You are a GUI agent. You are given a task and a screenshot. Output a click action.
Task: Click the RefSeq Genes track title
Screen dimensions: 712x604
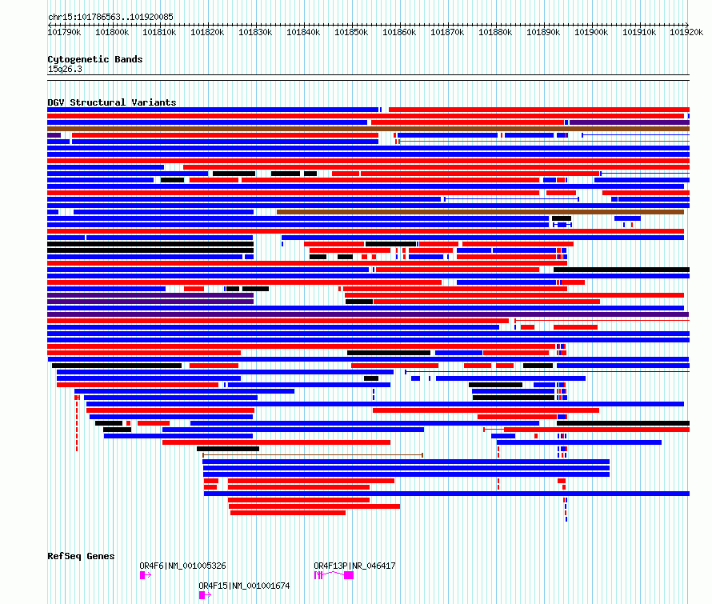coord(81,556)
